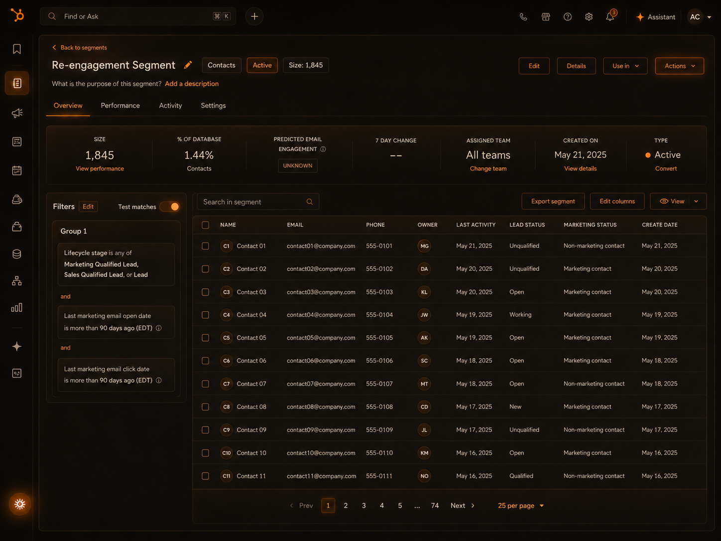Expand the View dropdown arrow
This screenshot has height=541, width=721.
(x=696, y=201)
